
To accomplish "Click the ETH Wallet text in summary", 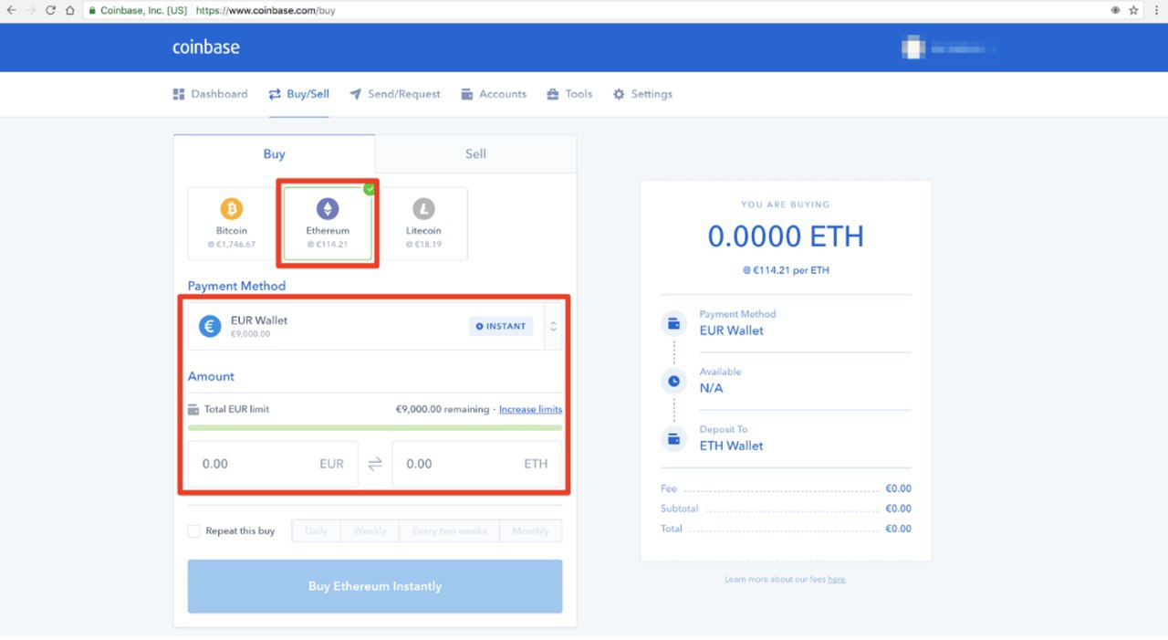I will pos(732,446).
